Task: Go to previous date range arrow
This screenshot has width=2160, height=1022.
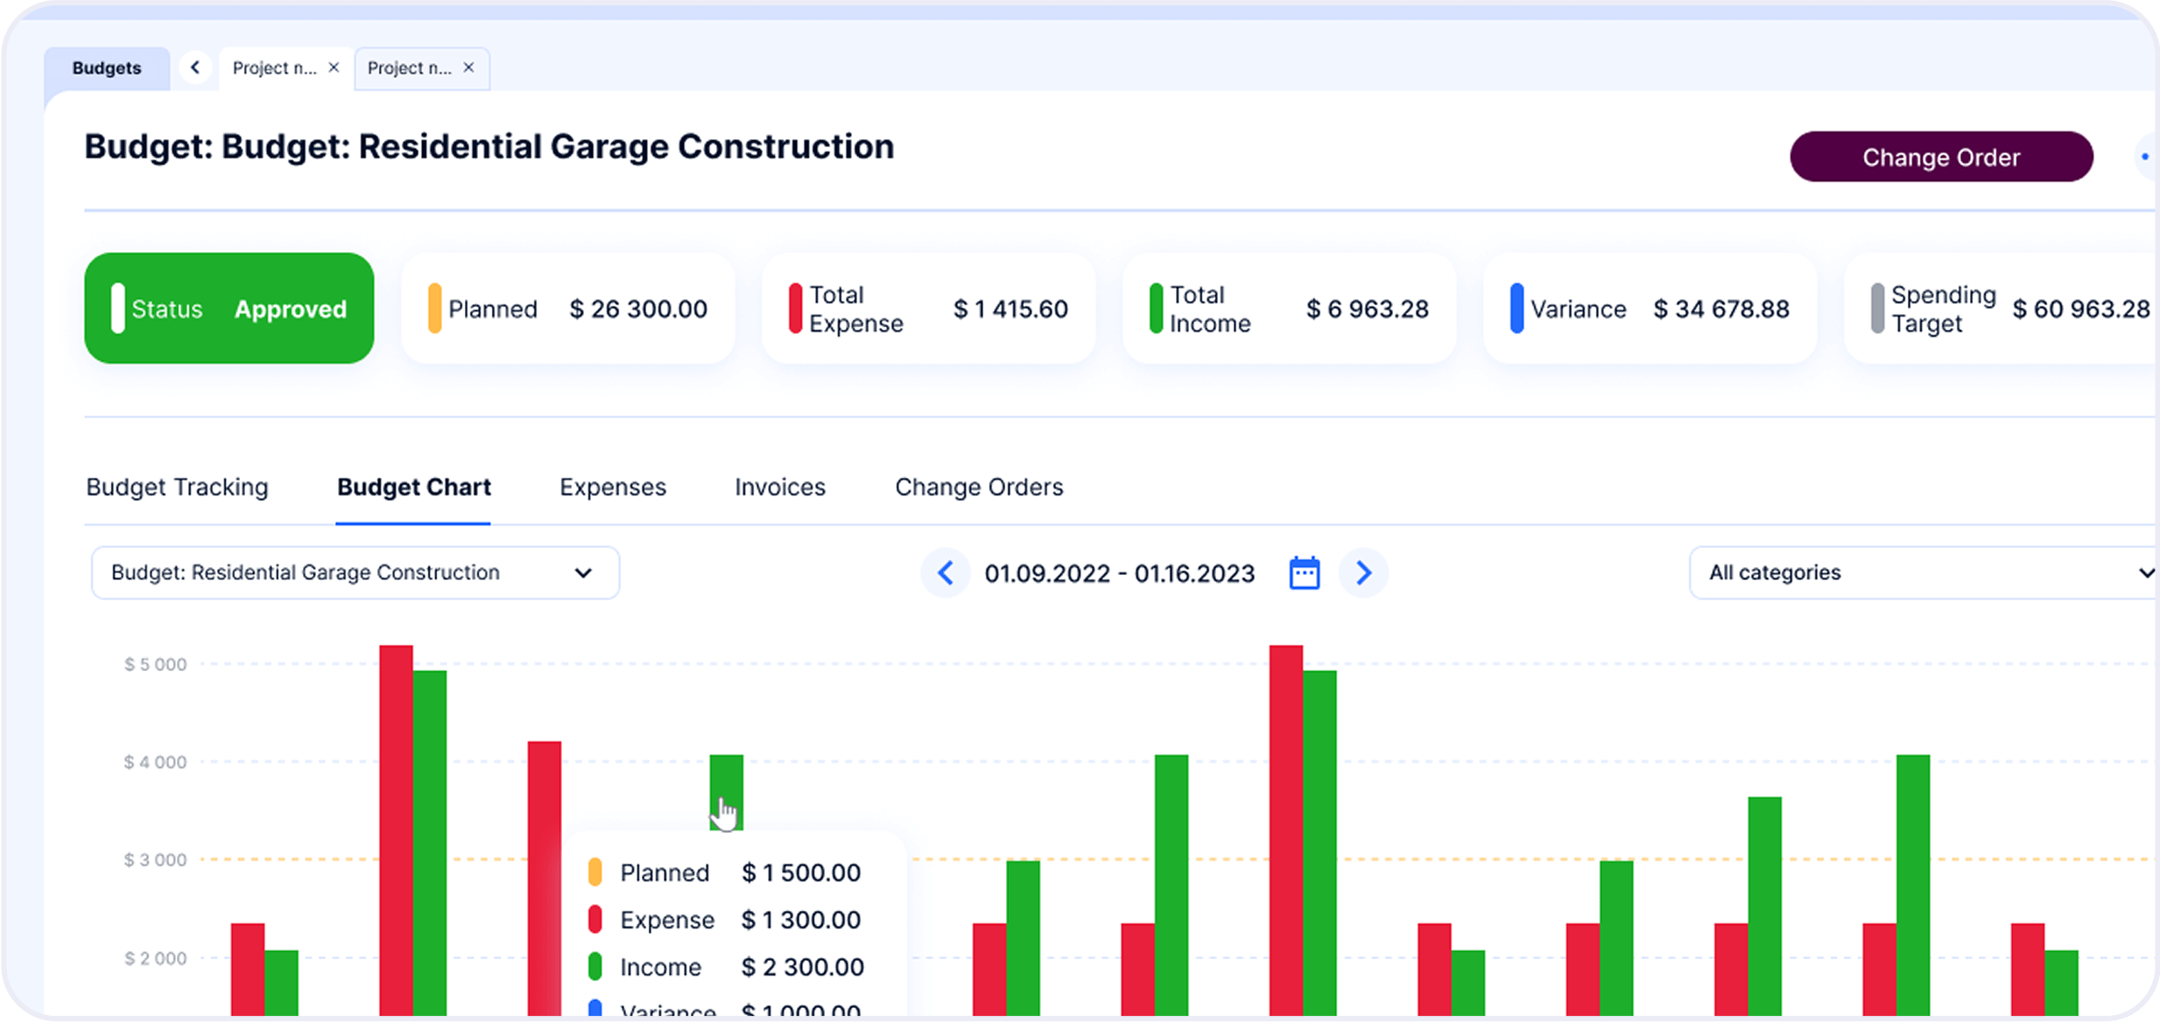Action: pos(946,573)
